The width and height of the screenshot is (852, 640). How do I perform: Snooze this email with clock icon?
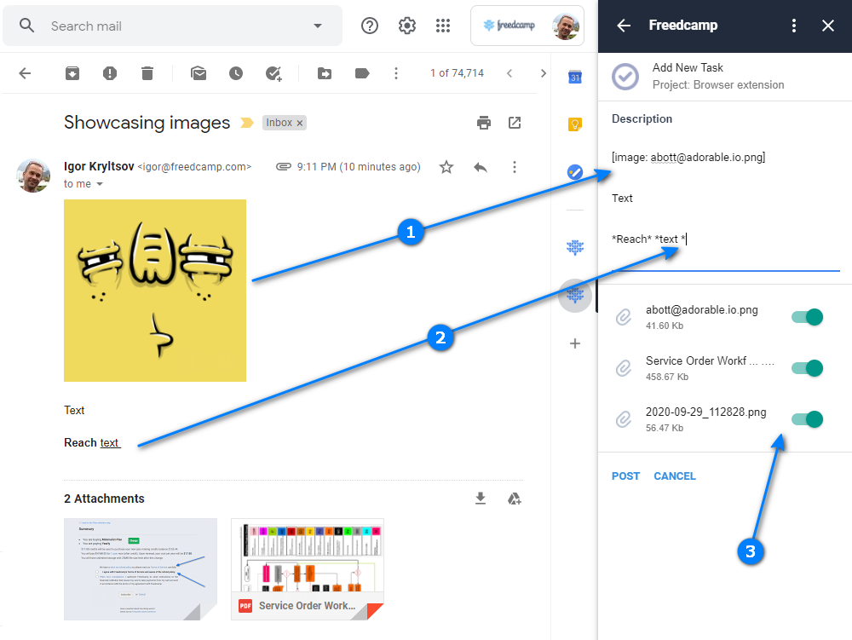click(x=236, y=73)
